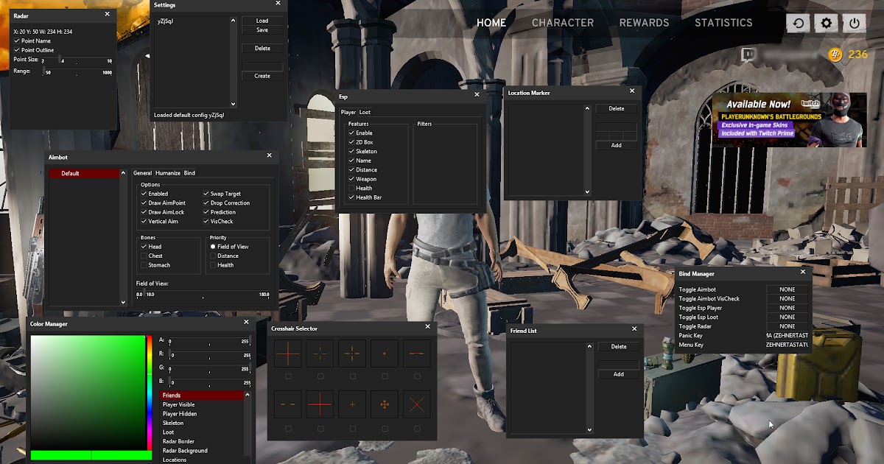Image resolution: width=884 pixels, height=464 pixels.
Task: Open the General tab in Aimbot
Action: pos(142,173)
